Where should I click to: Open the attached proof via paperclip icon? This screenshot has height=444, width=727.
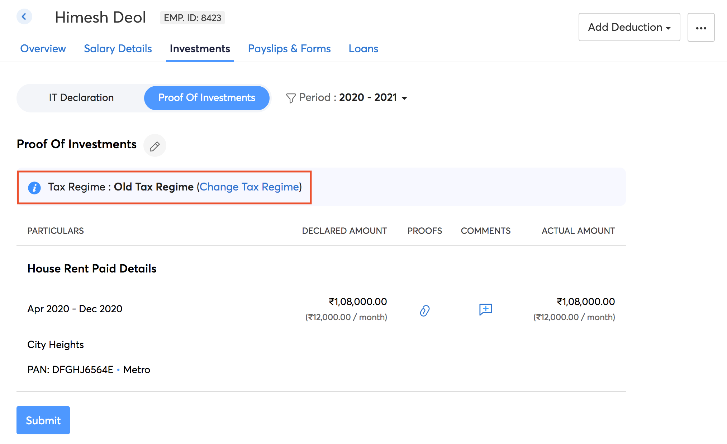[x=424, y=310]
